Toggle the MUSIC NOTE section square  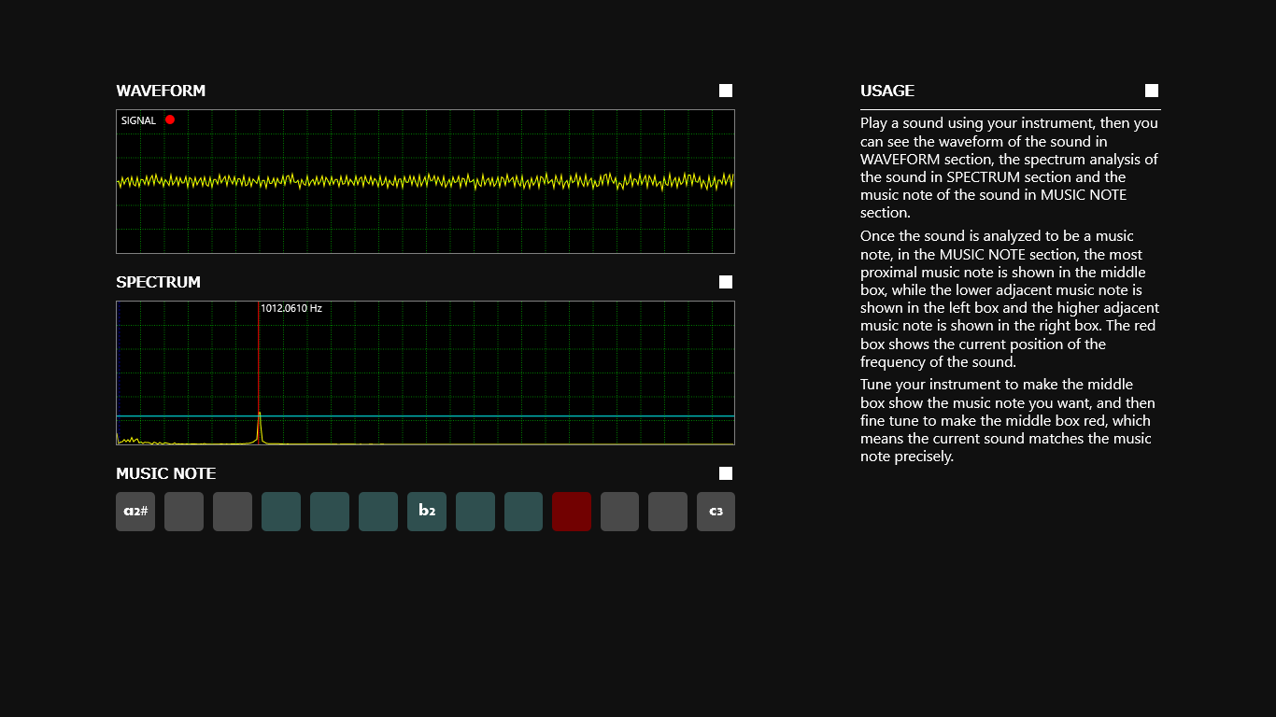pyautogui.click(x=726, y=472)
